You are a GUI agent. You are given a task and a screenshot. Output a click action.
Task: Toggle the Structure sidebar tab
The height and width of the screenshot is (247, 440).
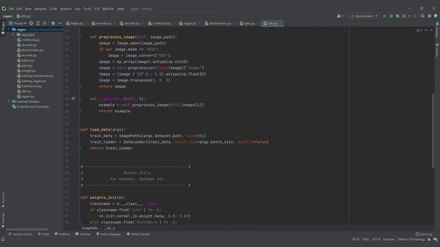[x=3, y=200]
